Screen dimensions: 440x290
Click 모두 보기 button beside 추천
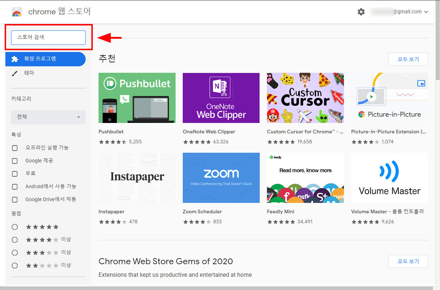(x=408, y=59)
